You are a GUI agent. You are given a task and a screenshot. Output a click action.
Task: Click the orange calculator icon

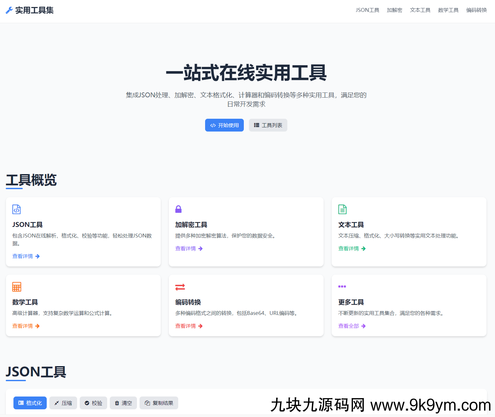(x=16, y=287)
